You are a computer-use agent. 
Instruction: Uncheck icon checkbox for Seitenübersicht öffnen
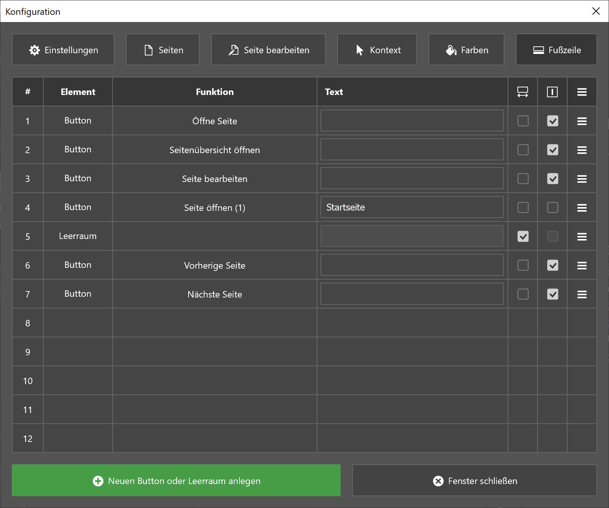click(x=553, y=150)
